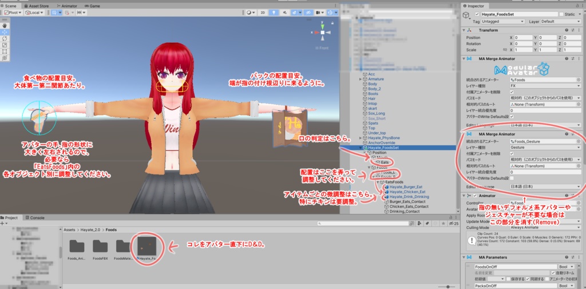Switch to the Game tab
This screenshot has width=586, height=289.
[92, 6]
